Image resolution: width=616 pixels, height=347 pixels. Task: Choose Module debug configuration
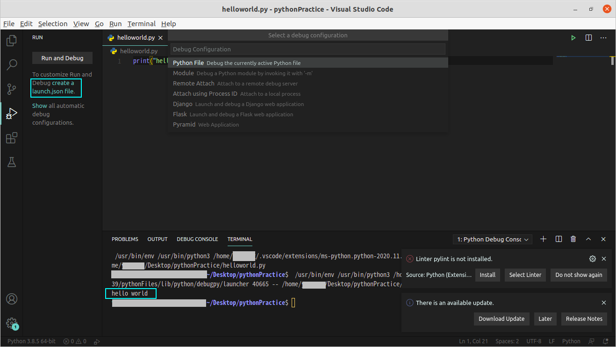[x=308, y=73]
